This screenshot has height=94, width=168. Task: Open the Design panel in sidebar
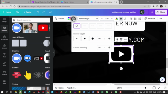pos(4,20)
